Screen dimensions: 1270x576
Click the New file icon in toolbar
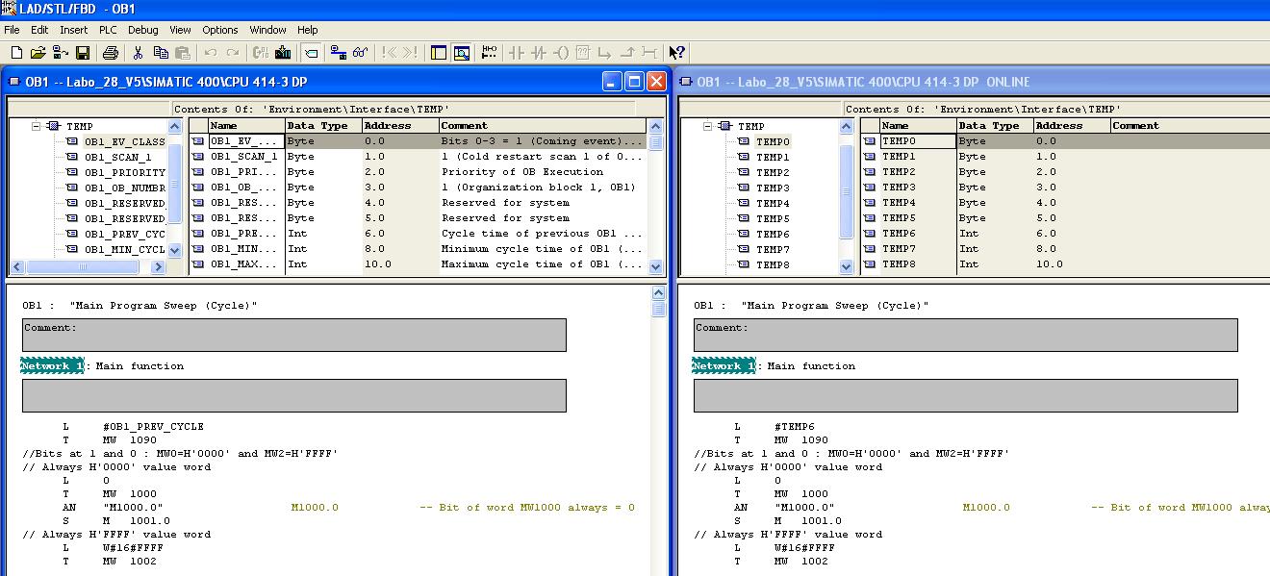pos(16,53)
